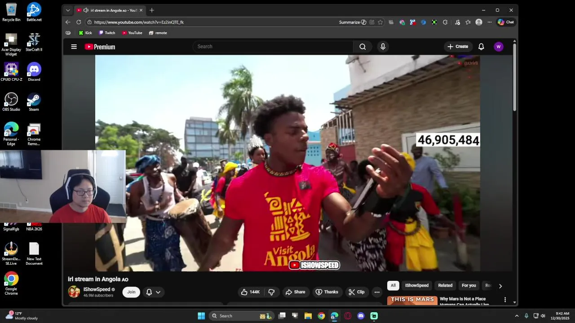The image size is (575, 323).
Task: Select the New Text Document file icon
Action: [x=34, y=254]
